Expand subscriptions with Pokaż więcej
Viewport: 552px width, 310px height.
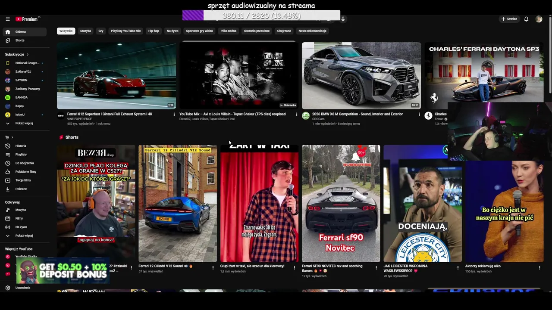coord(24,123)
